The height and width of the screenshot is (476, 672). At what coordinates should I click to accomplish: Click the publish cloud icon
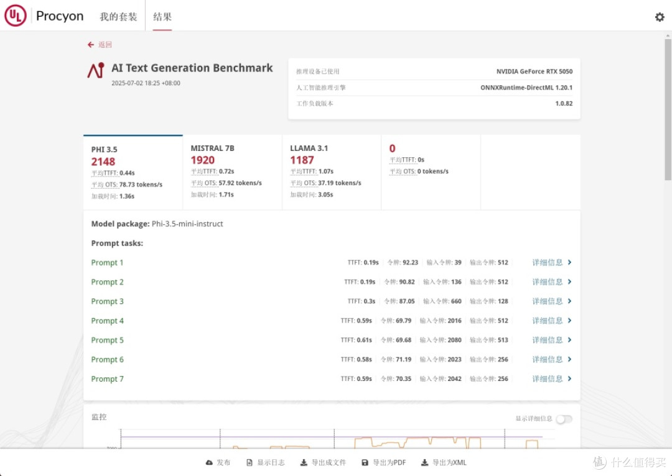[209, 462]
